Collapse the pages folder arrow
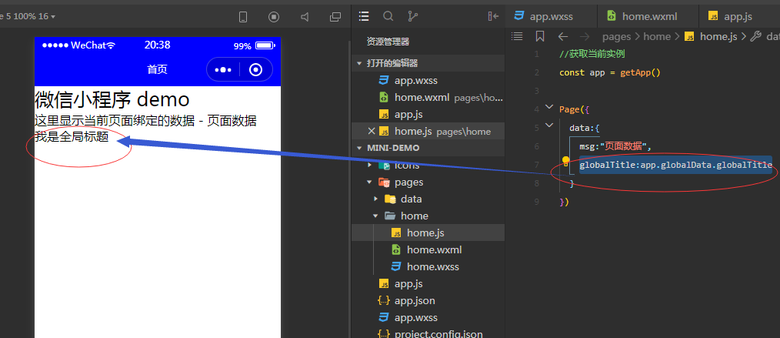Viewport: 780px width, 338px height. point(369,182)
